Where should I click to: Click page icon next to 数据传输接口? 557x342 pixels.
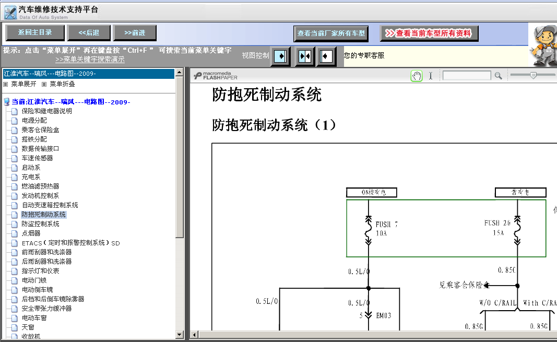pyautogui.click(x=14, y=149)
